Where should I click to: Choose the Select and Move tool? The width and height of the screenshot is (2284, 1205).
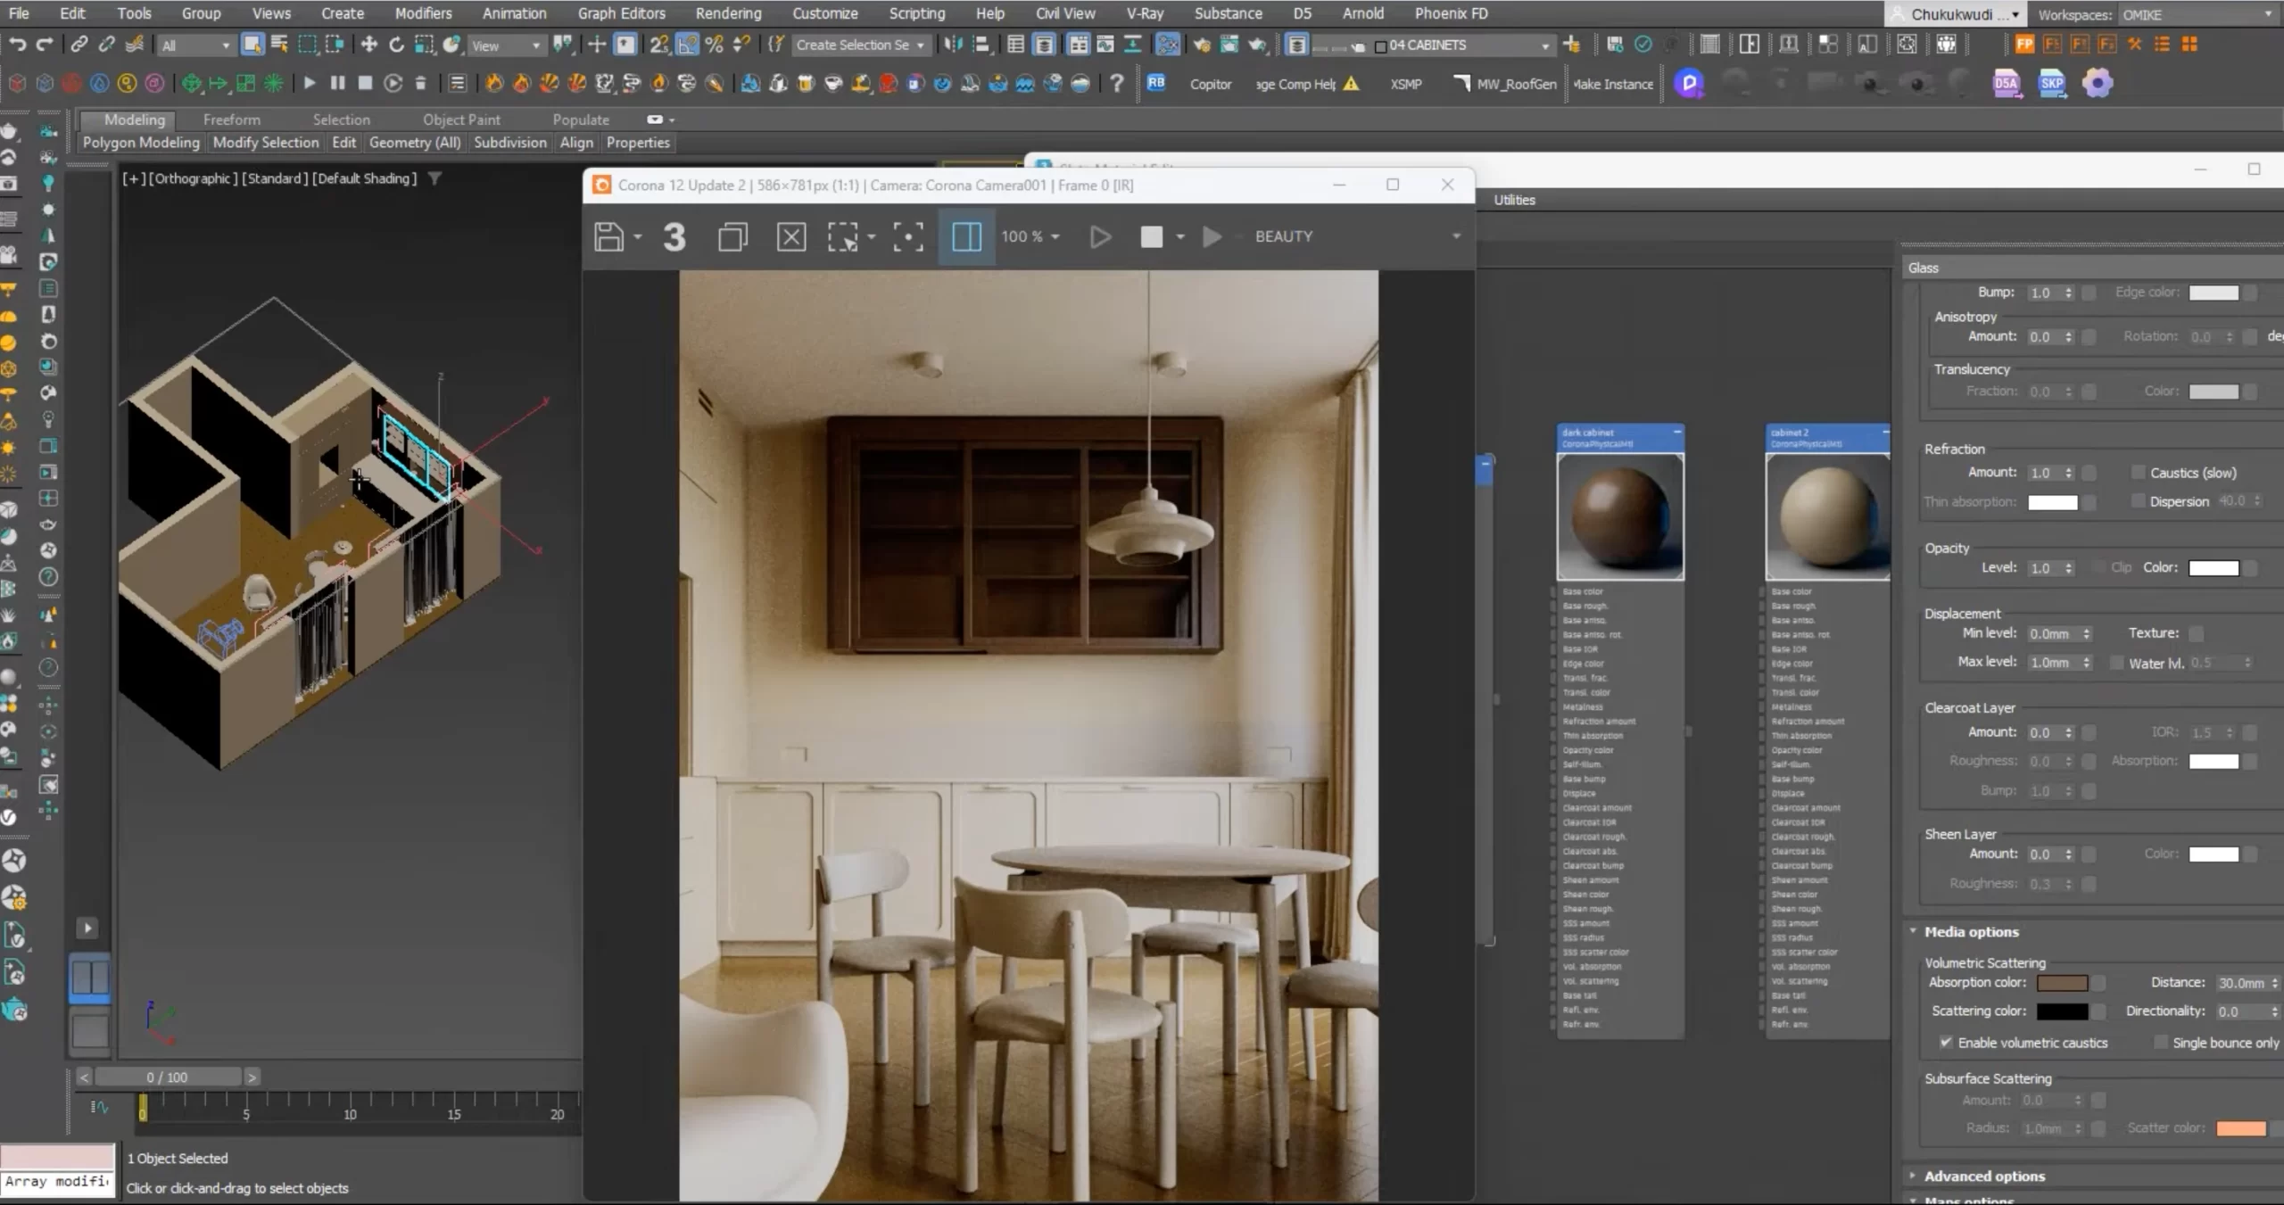[368, 45]
